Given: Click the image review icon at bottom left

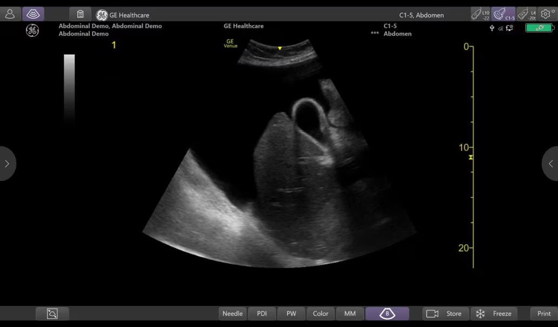Looking at the screenshot, I should tap(52, 313).
